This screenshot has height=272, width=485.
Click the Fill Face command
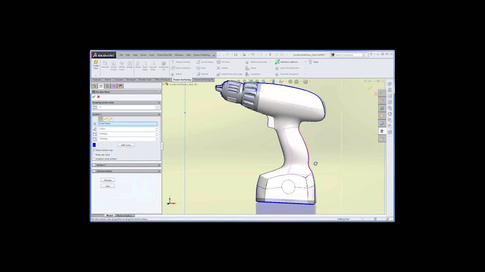click(x=223, y=62)
